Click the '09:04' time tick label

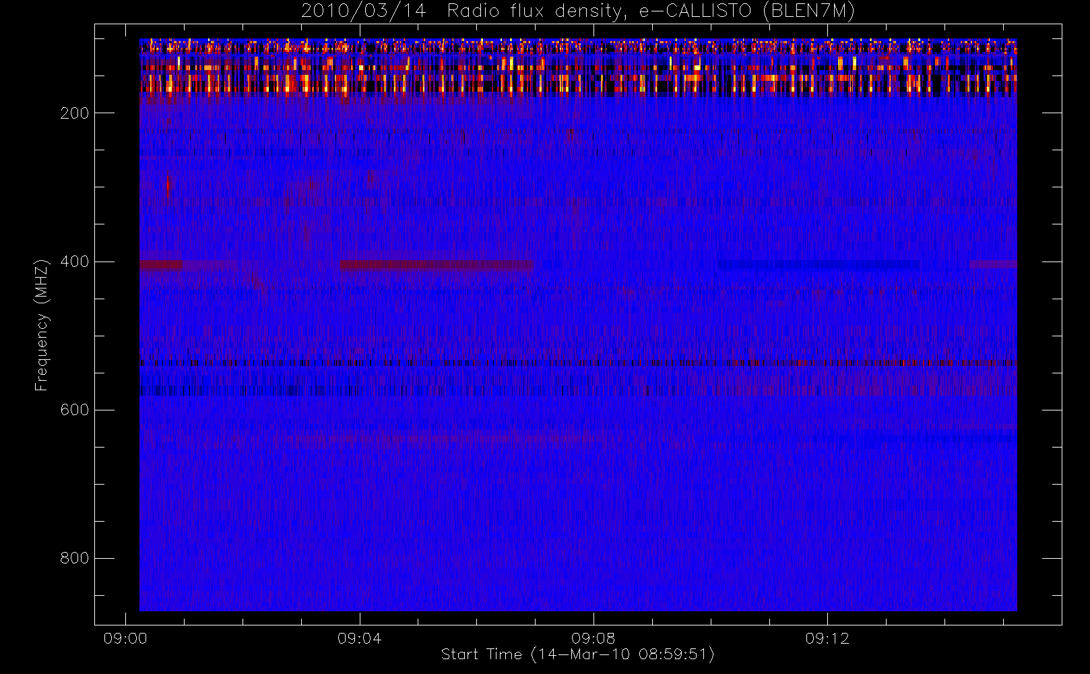359,638
